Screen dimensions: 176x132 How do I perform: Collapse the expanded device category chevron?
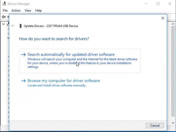(x=8, y=38)
